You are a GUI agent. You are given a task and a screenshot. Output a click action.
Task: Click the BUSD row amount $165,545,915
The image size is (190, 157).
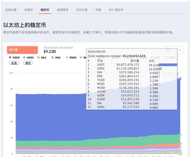pyautogui.click(x=129, y=84)
